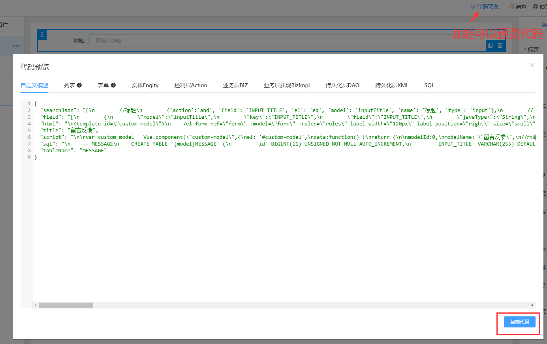This screenshot has height=344, width=547.
Task: Click help icon next to 表单
Action: click(113, 85)
